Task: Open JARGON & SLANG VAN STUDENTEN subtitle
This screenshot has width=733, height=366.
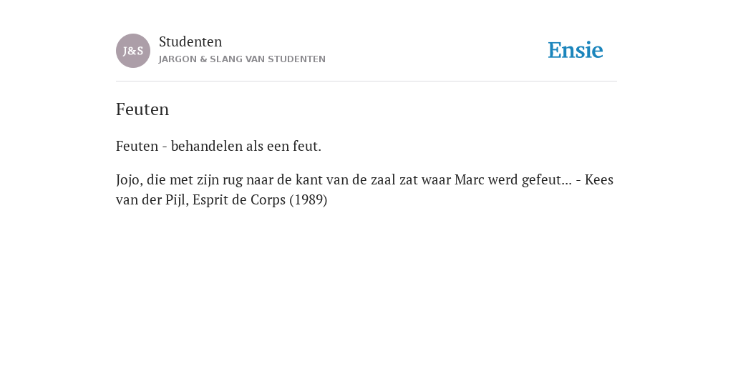Action: click(x=242, y=59)
